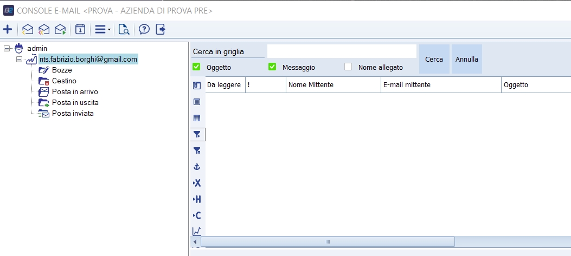Click the ! priority column header
The height and width of the screenshot is (256, 571).
tap(266, 85)
